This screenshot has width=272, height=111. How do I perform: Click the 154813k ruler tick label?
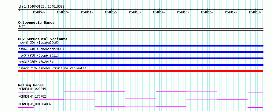click(135, 12)
